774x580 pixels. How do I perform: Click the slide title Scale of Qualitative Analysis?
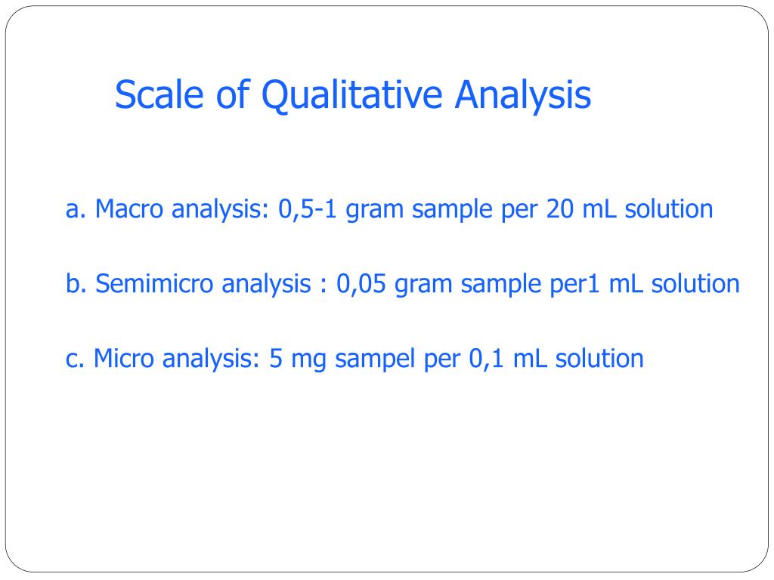click(x=353, y=94)
